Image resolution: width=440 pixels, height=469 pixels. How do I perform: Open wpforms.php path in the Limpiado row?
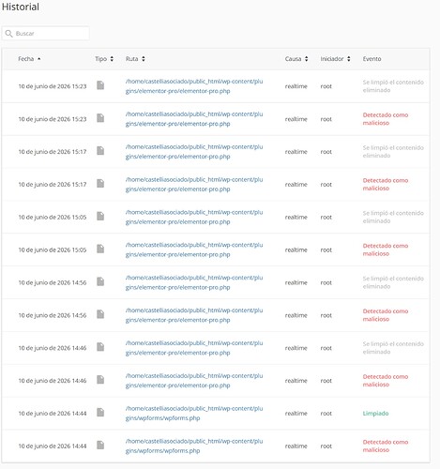click(194, 413)
